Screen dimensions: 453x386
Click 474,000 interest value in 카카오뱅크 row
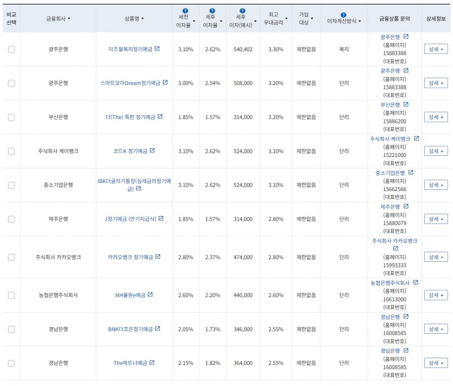coord(243,257)
